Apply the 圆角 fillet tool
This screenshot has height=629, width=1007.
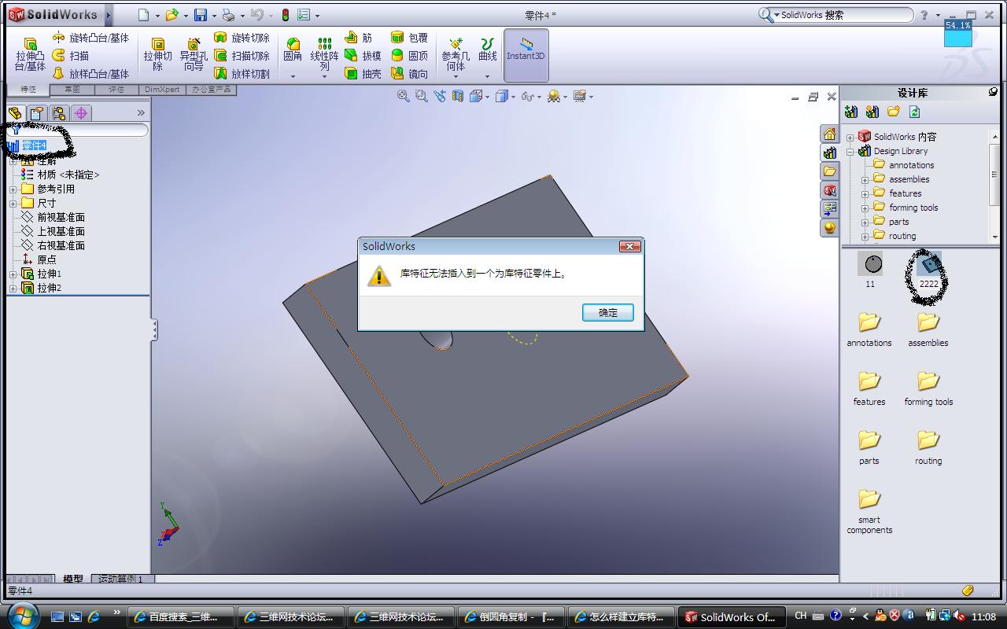[293, 50]
